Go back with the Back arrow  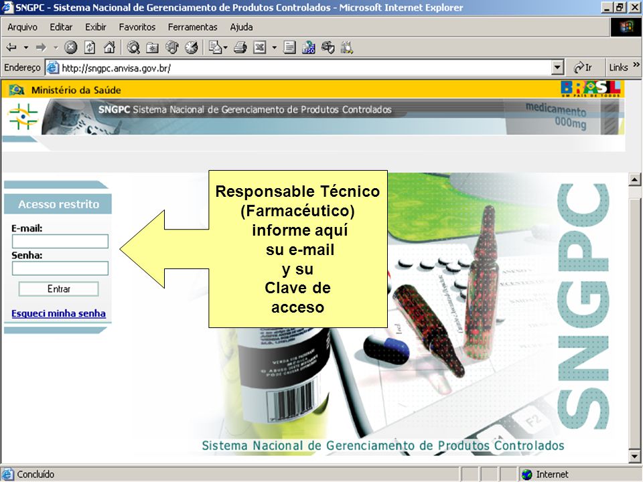pyautogui.click(x=11, y=48)
